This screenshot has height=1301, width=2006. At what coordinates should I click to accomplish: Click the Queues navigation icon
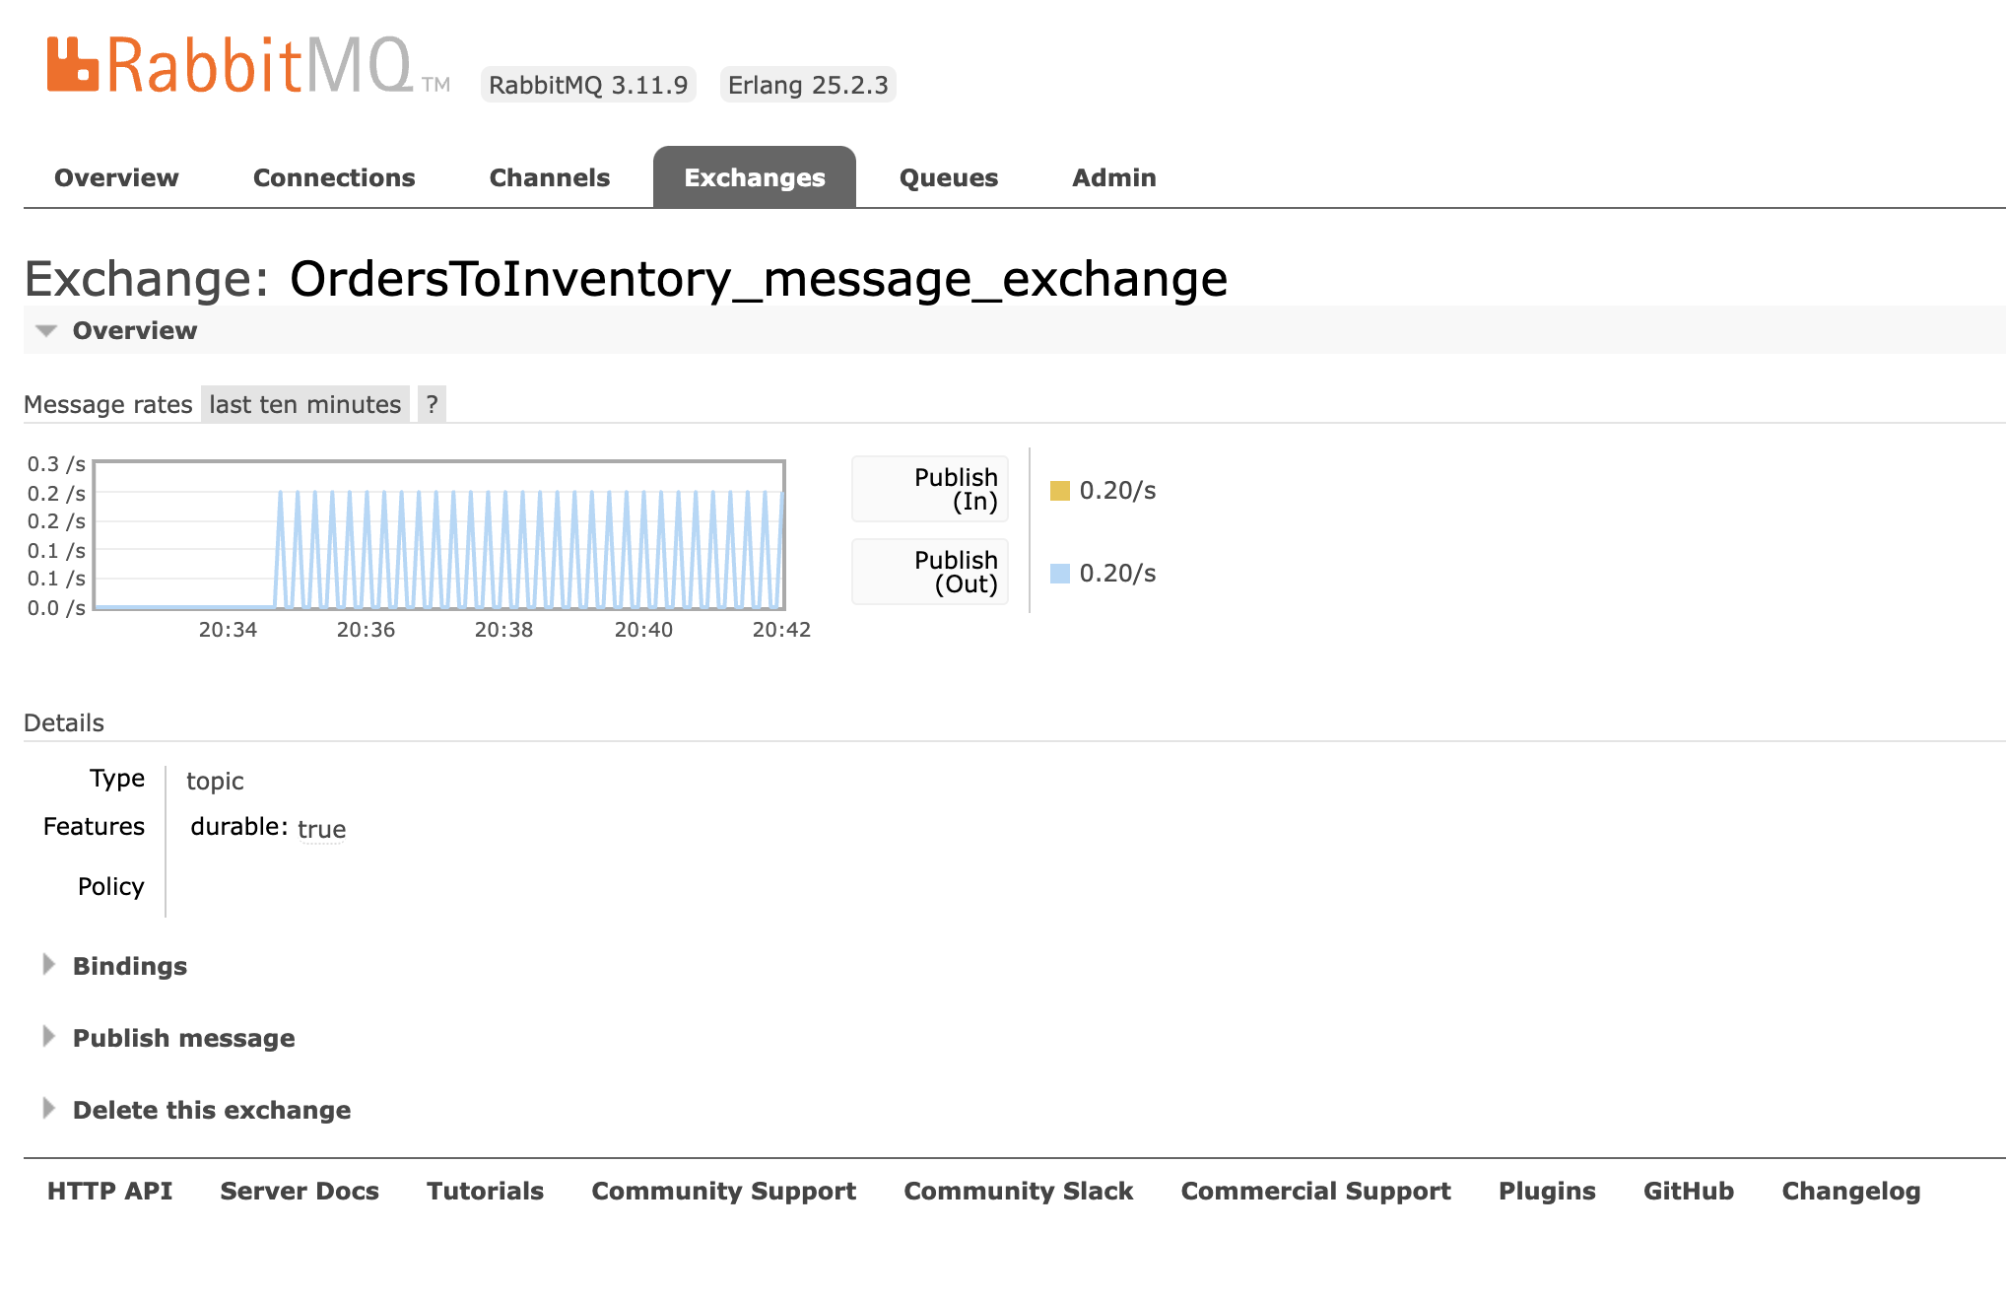coord(948,176)
